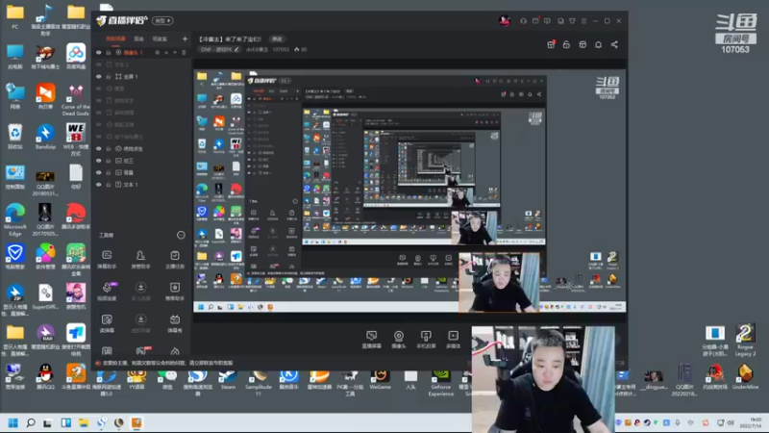Open Steam shortcut on the desktop
The image size is (769, 433).
point(228,380)
